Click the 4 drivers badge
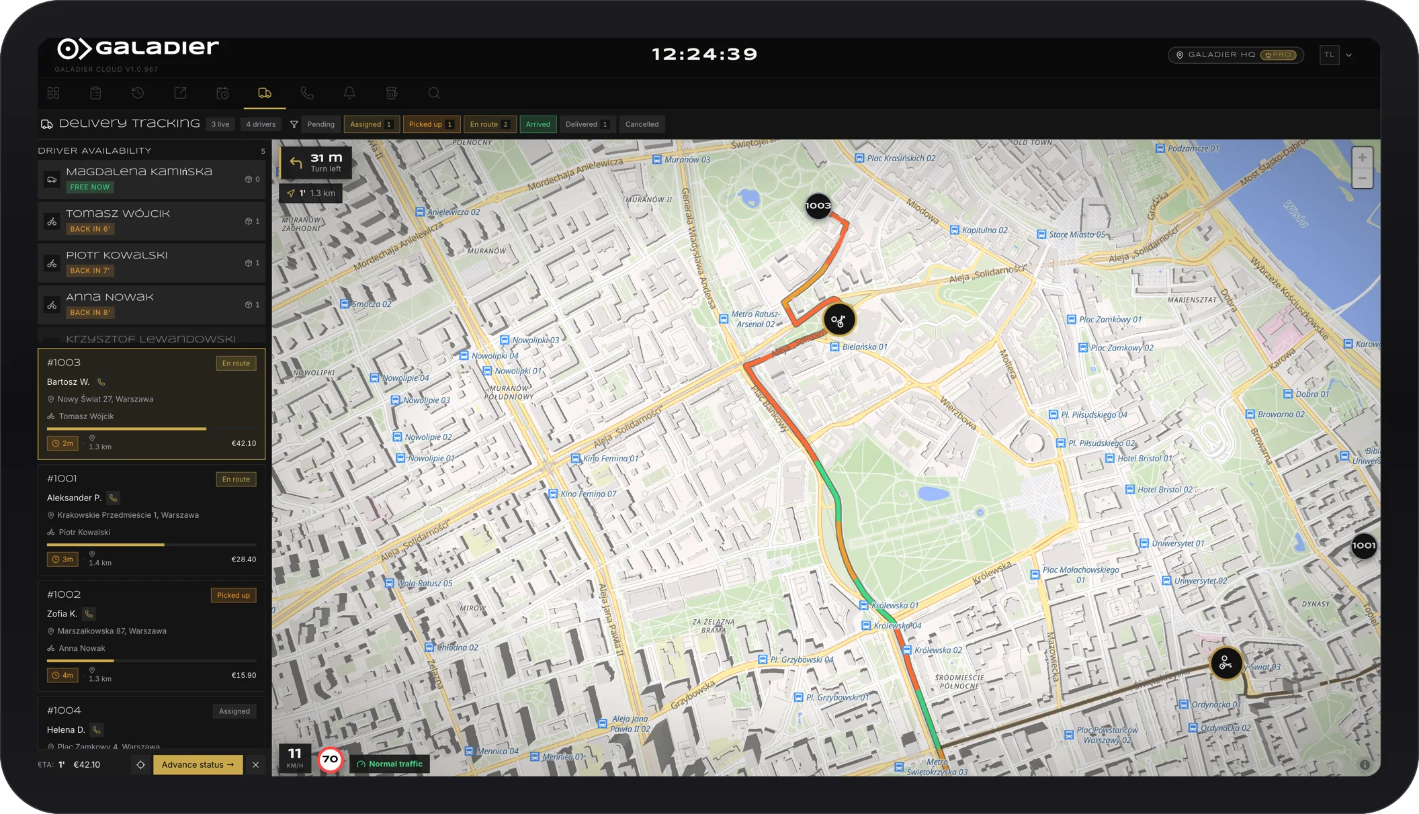 (x=261, y=124)
